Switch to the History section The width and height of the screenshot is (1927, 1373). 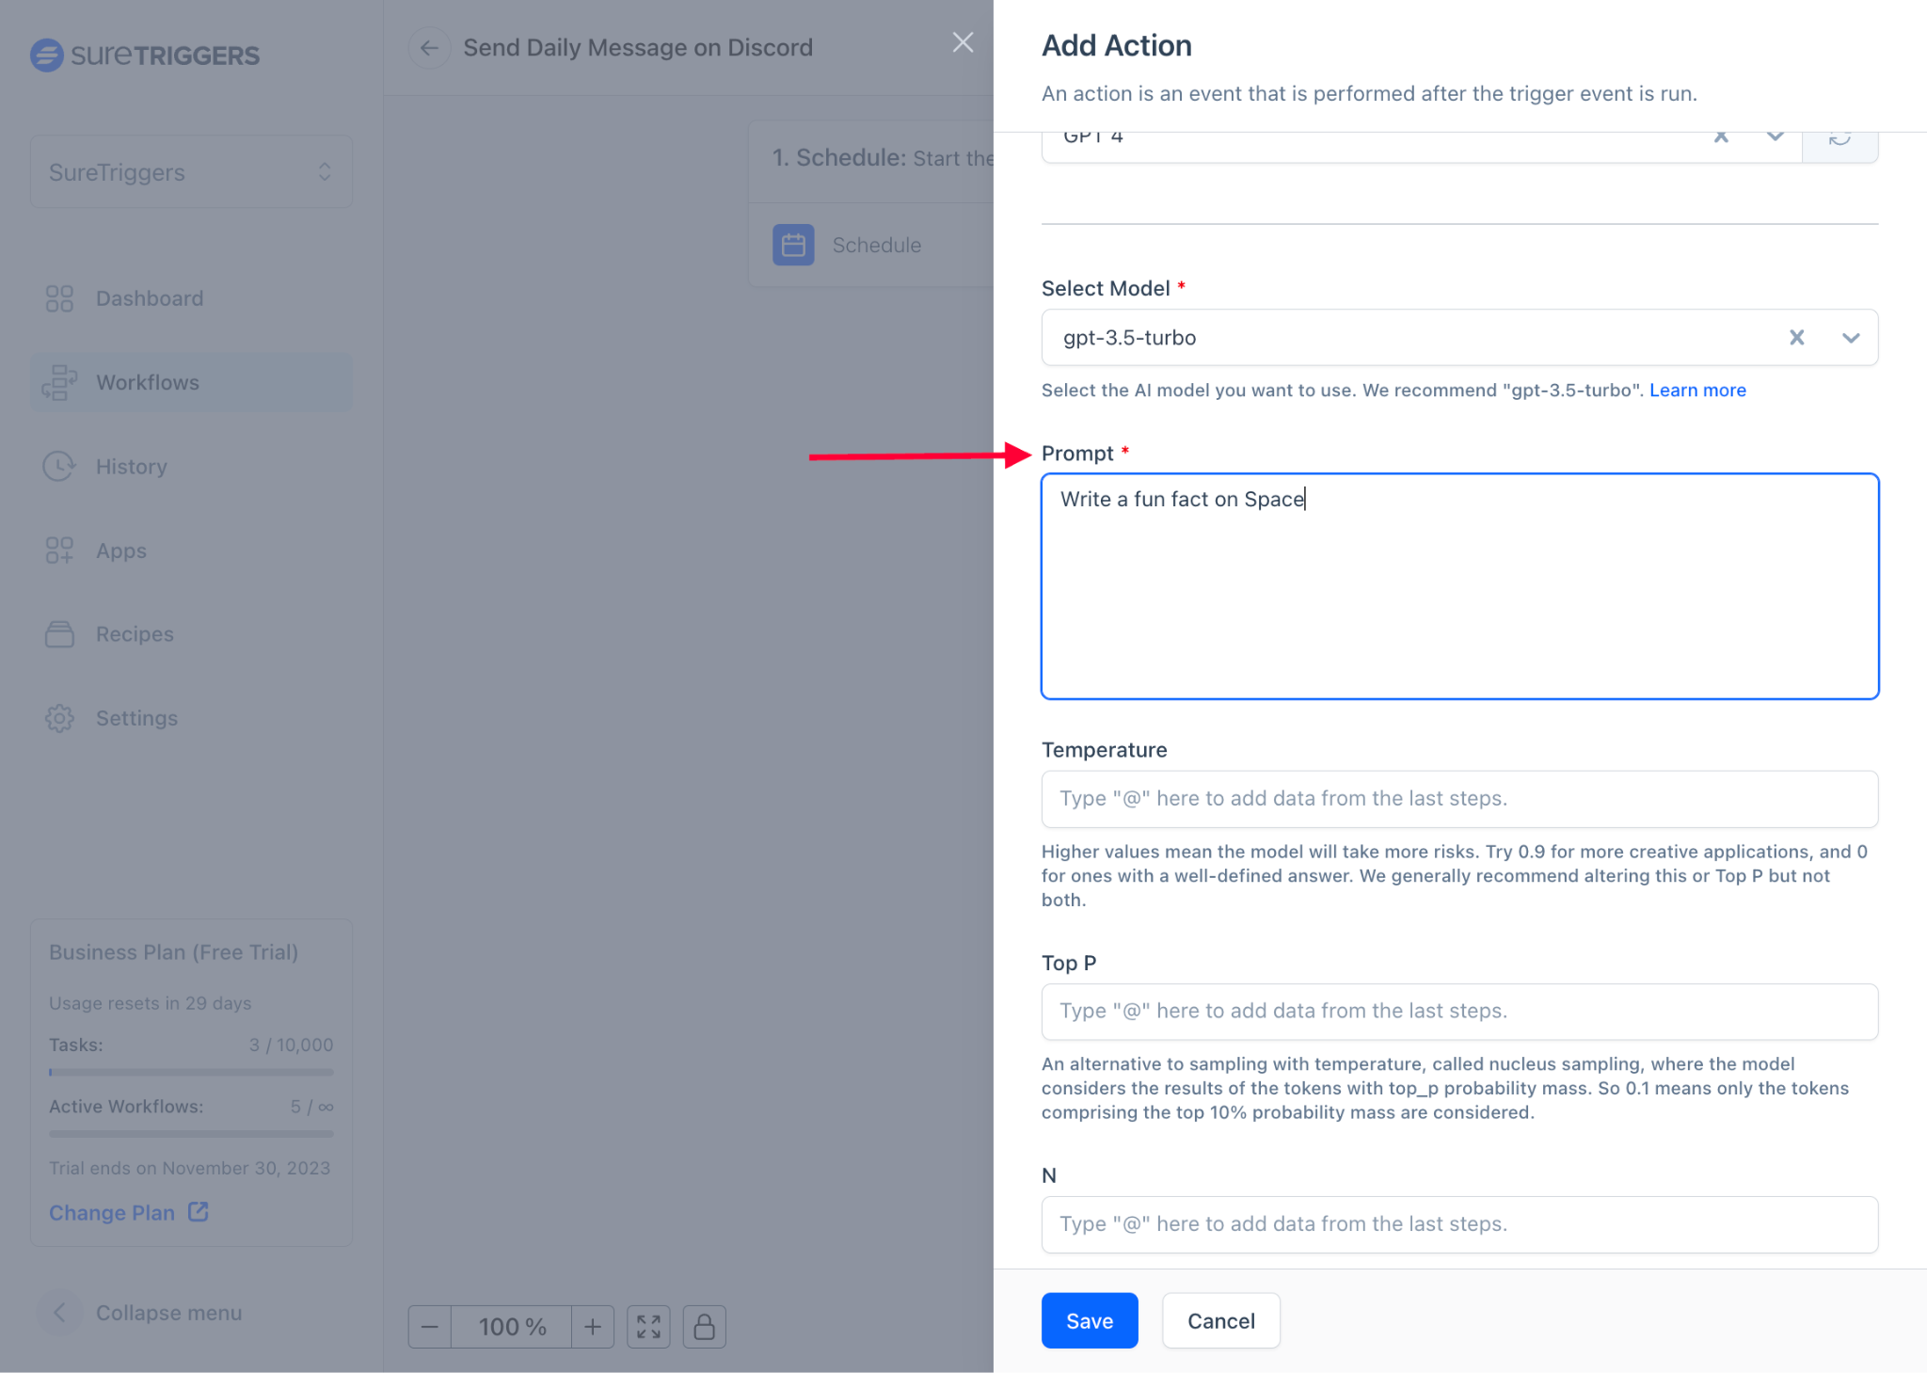point(131,466)
